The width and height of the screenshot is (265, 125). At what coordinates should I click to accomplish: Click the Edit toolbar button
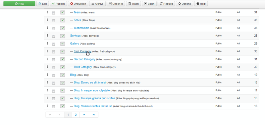43,4
